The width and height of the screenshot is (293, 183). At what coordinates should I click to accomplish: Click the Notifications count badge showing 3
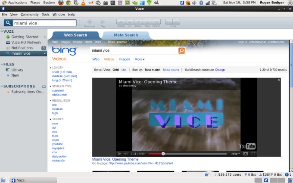click(x=44, y=48)
